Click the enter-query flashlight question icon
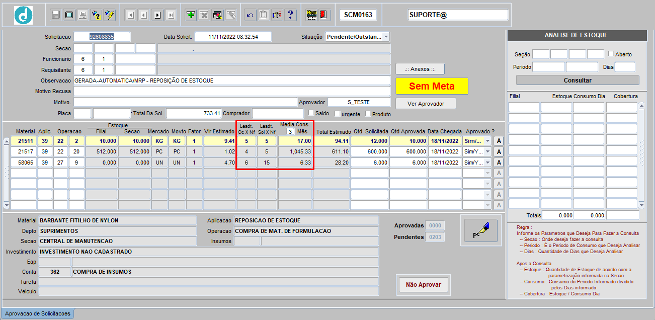The width and height of the screenshot is (655, 320). [x=96, y=15]
